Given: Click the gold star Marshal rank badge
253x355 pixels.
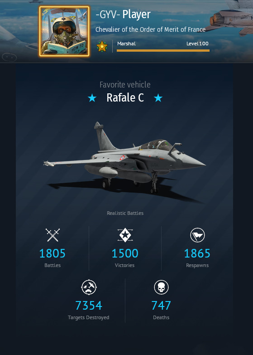Looking at the screenshot, I should (x=102, y=46).
